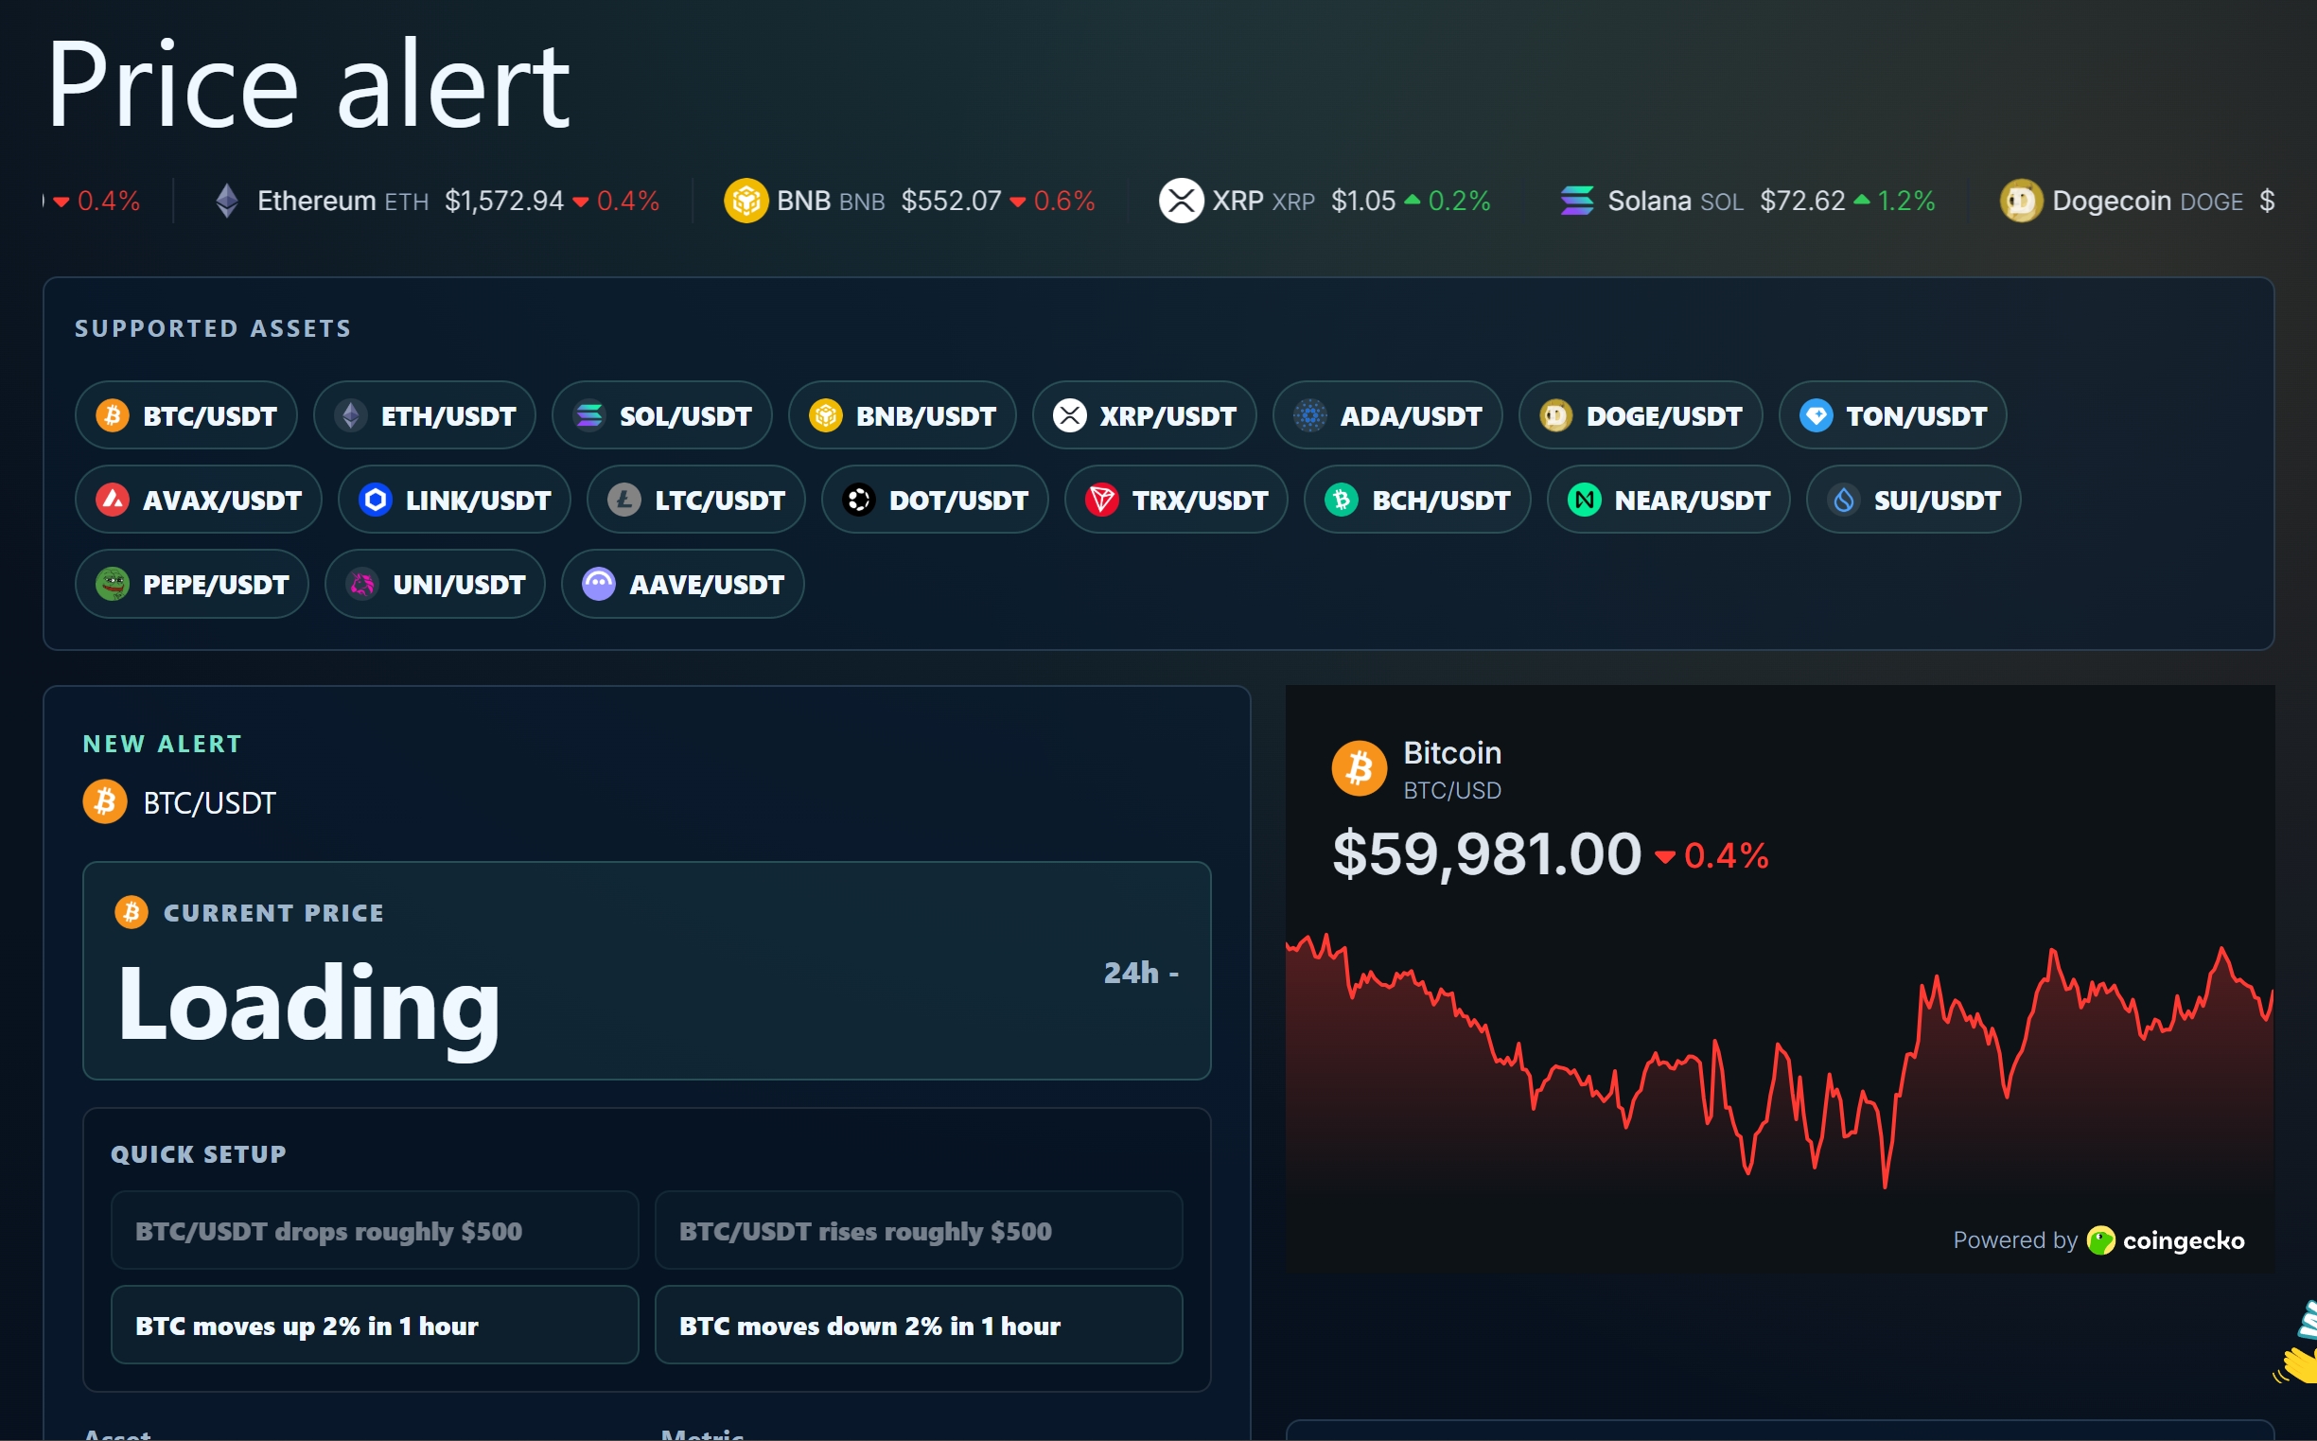Click the 'Price alert' page title
2317x1441 pixels.
308,84
